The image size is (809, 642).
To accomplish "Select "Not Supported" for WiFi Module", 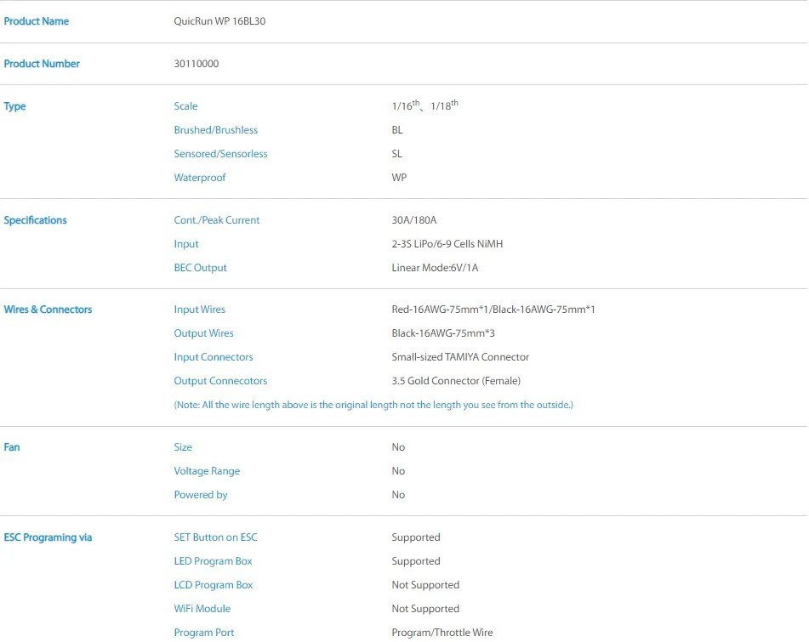I will tap(425, 609).
